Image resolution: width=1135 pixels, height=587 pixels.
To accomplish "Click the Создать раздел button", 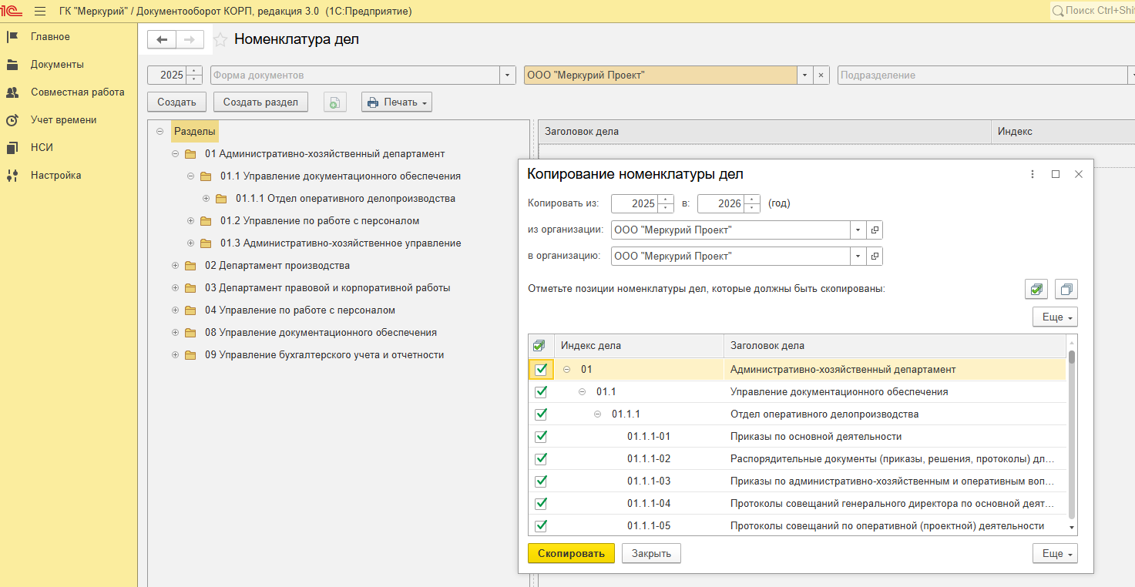I will 260,102.
